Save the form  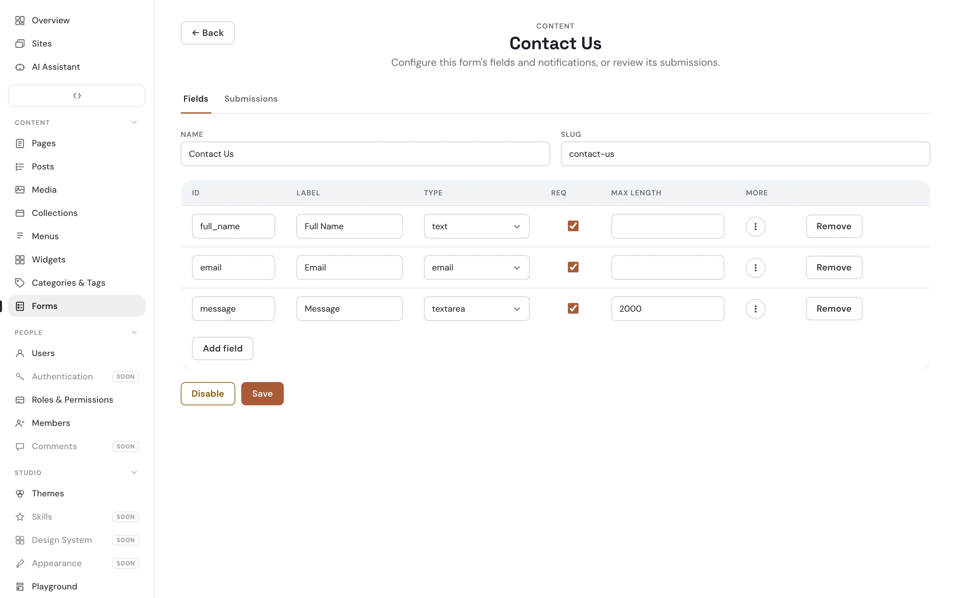tap(262, 394)
